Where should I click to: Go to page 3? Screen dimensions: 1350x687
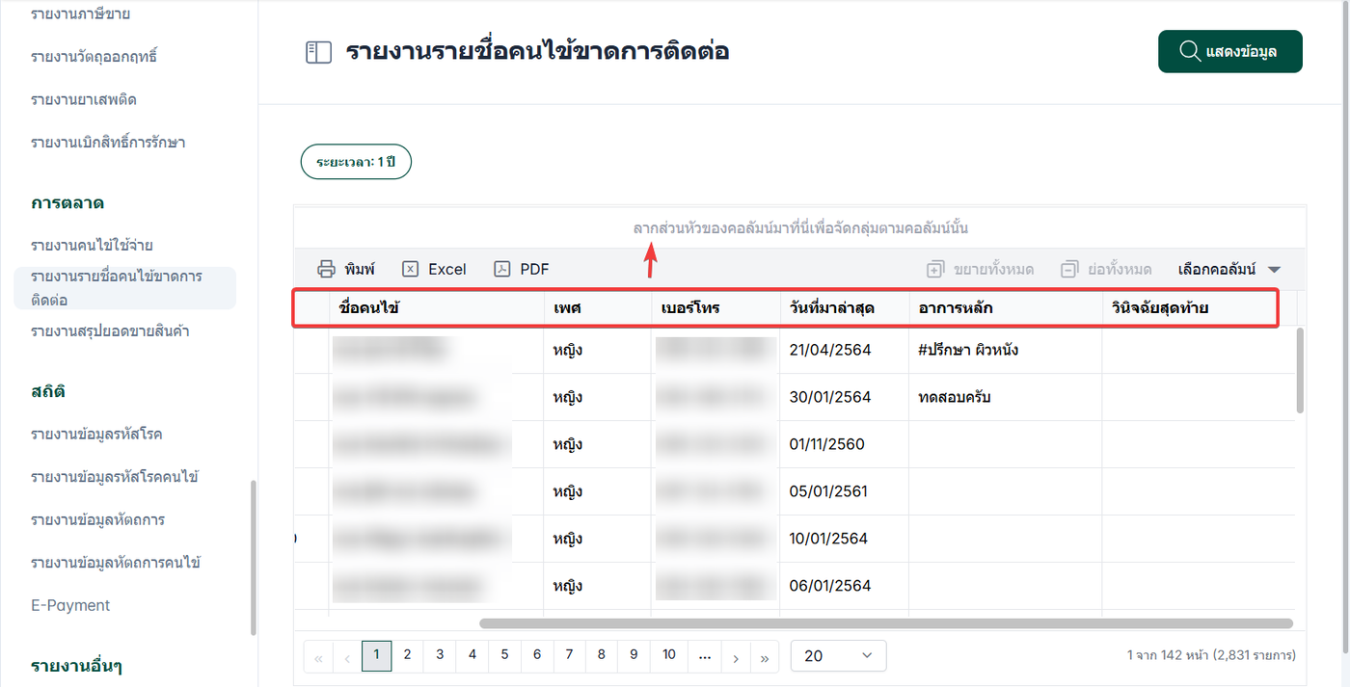[x=440, y=656]
